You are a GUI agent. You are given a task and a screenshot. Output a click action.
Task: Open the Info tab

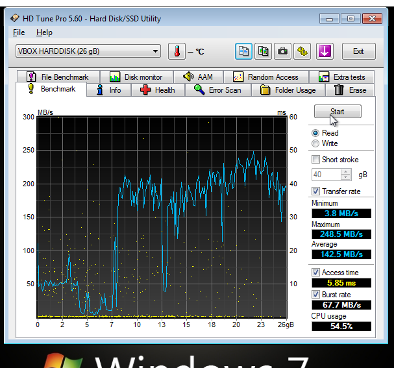pyautogui.click(x=109, y=90)
